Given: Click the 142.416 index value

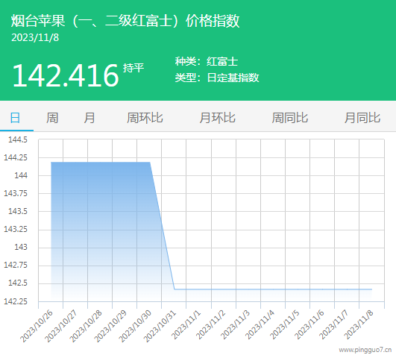Looking at the screenshot, I should click(66, 75).
